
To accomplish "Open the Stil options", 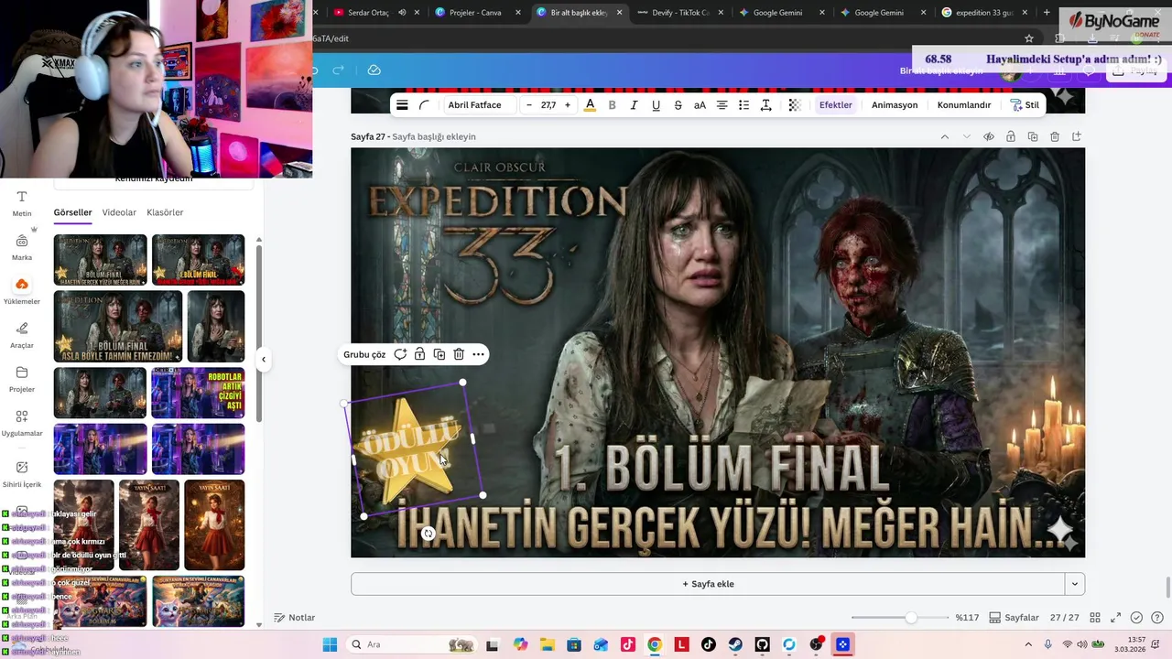I will pyautogui.click(x=1025, y=105).
